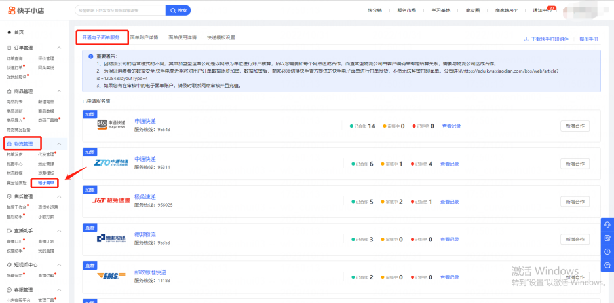Viewport: 614px width, 303px height.
Task: Collapse the 商品管理 sidebar section
Action: [60, 91]
